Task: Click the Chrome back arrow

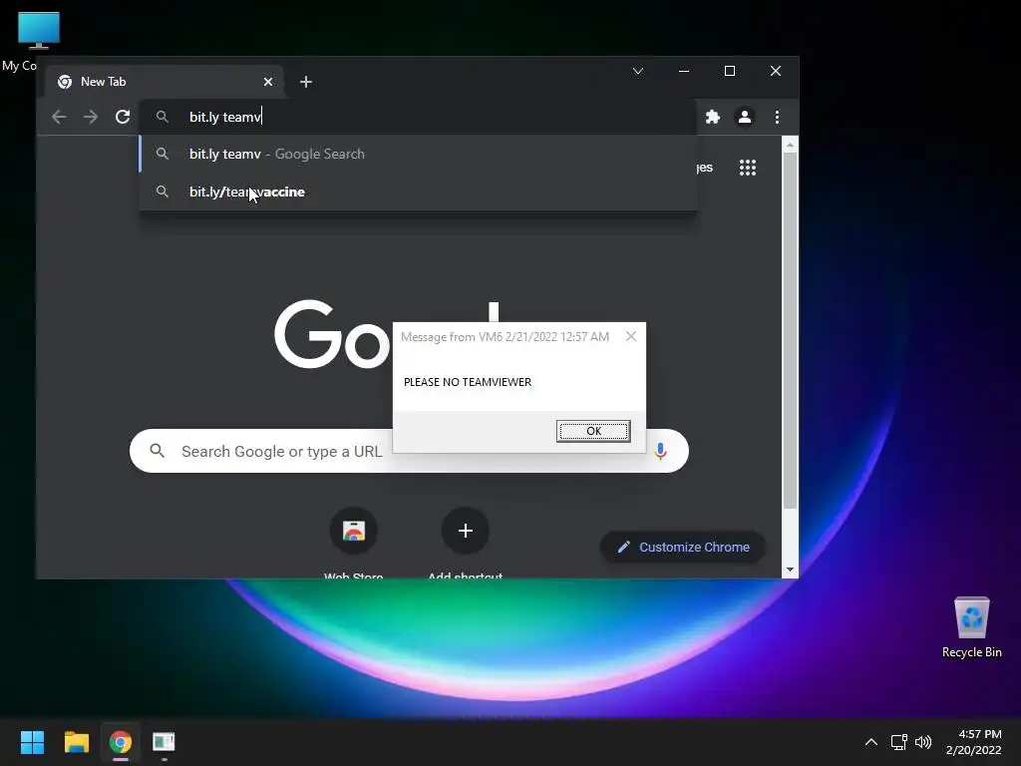Action: click(x=59, y=118)
